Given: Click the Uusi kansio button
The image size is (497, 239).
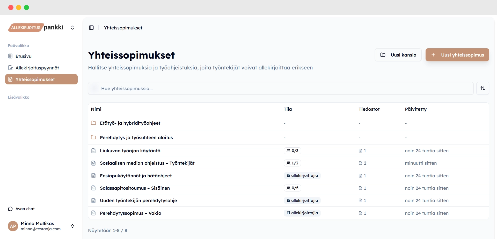Looking at the screenshot, I should (x=398, y=55).
